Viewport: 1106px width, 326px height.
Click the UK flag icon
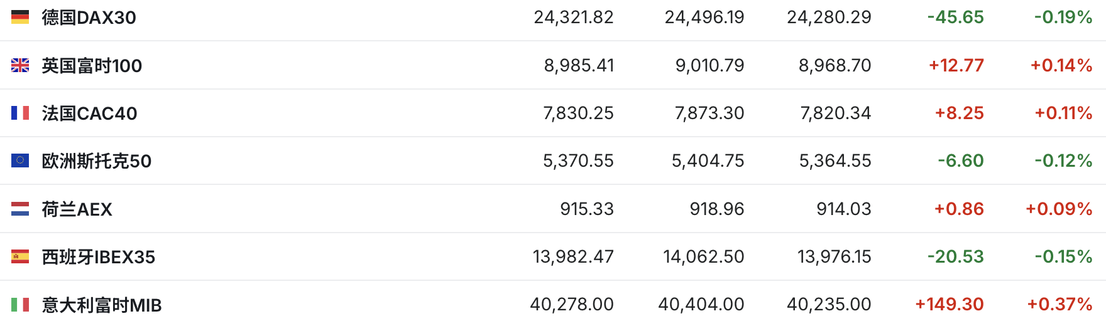coord(20,65)
